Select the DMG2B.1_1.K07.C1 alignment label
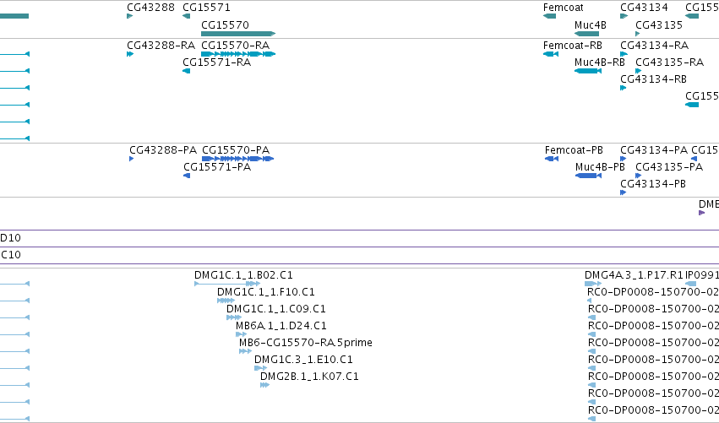This screenshot has width=719, height=423. (309, 377)
